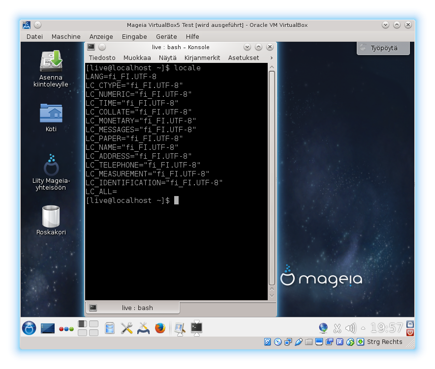This screenshot has width=435, height=369.
Task: Expand Konsole menu bar overflow arrow
Action: (271, 58)
